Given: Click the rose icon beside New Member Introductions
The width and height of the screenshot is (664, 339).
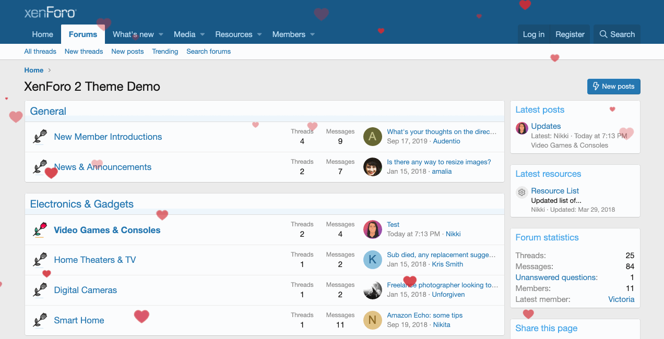Looking at the screenshot, I should pyautogui.click(x=40, y=137).
